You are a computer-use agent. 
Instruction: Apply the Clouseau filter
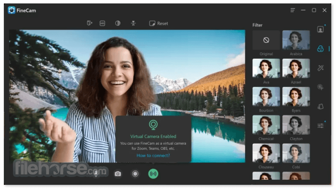(266, 153)
